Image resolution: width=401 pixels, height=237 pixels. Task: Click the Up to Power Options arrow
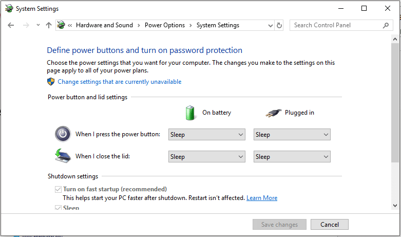point(49,25)
